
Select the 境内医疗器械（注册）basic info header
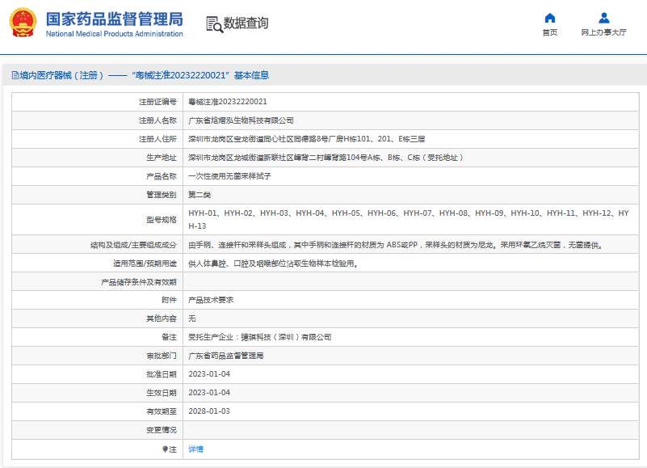[x=140, y=76]
